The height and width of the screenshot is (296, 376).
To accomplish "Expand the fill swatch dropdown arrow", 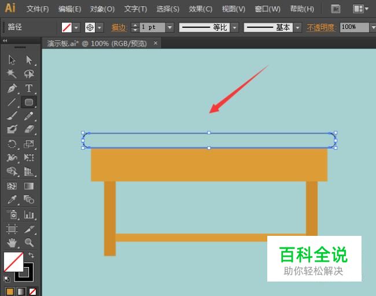I will click(76, 27).
